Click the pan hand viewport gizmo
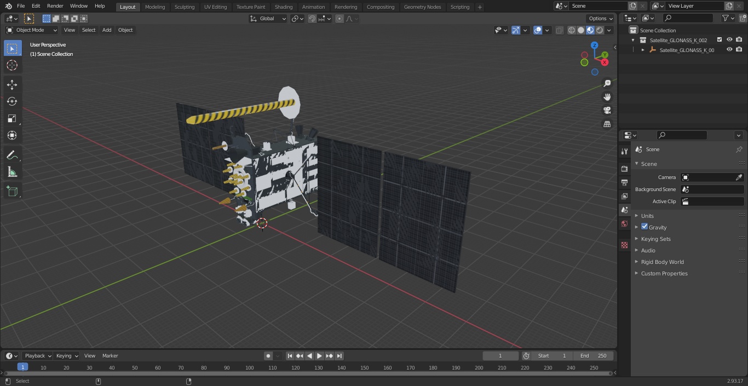 coord(607,97)
